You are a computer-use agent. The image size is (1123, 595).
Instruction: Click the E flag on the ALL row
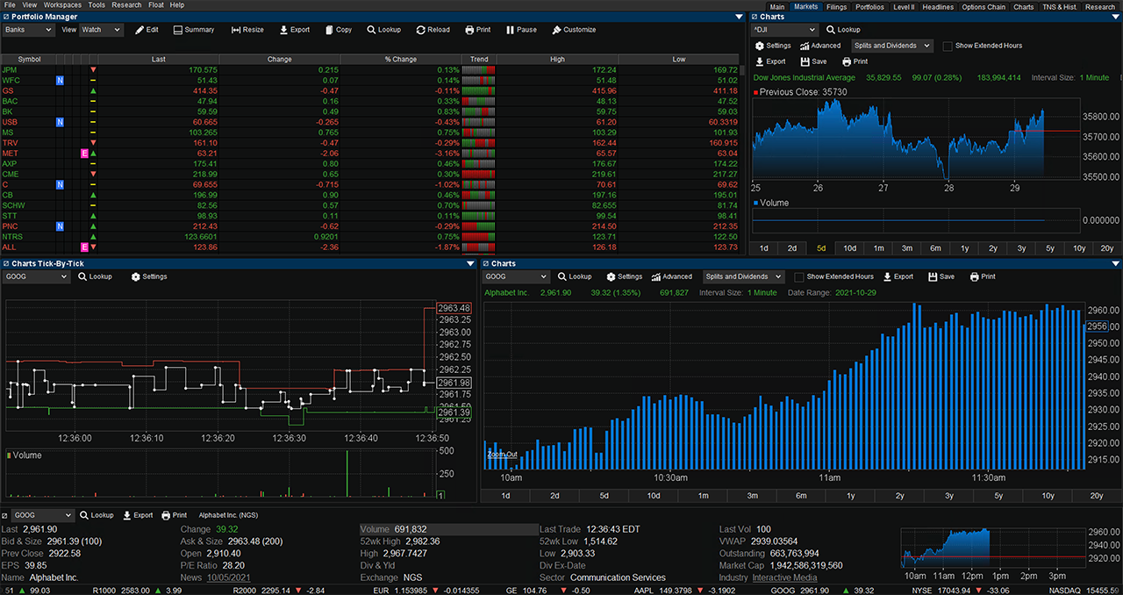85,247
